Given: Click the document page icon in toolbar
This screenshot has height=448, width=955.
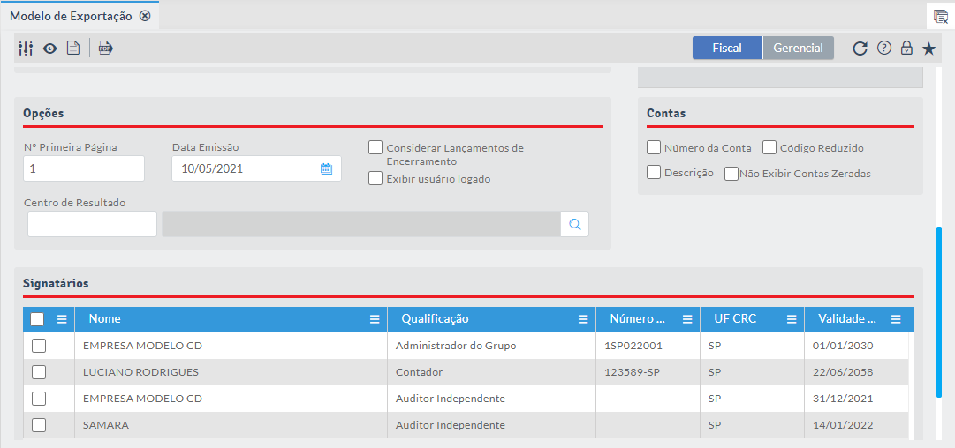Looking at the screenshot, I should (x=73, y=49).
